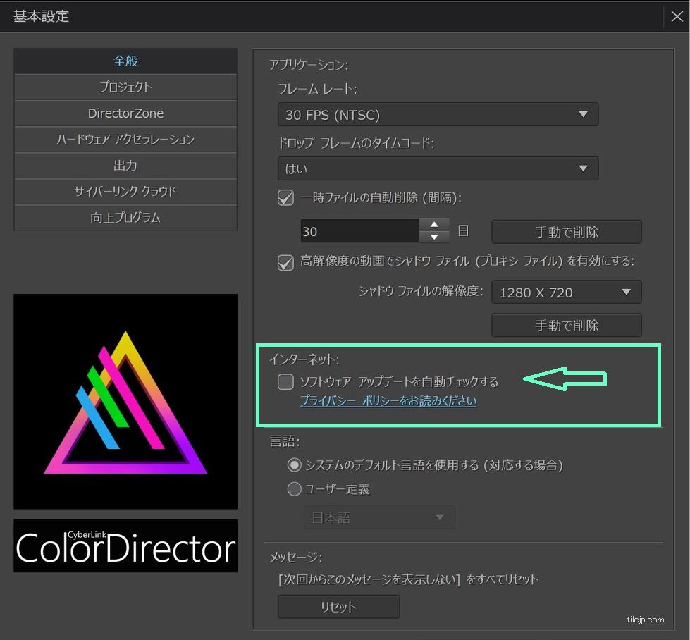Go to the 出力 settings category
Viewport: 690px width, 640px height.
(125, 166)
